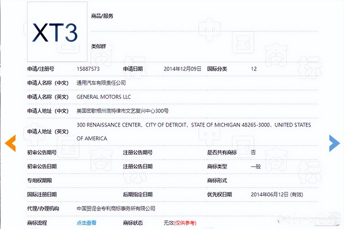Select the 商标流程 label
The image size is (344, 229).
[x=37, y=223]
